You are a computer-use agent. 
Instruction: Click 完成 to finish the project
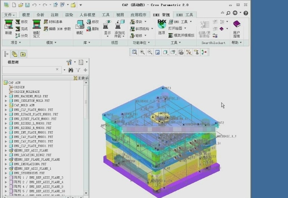click(22, 29)
